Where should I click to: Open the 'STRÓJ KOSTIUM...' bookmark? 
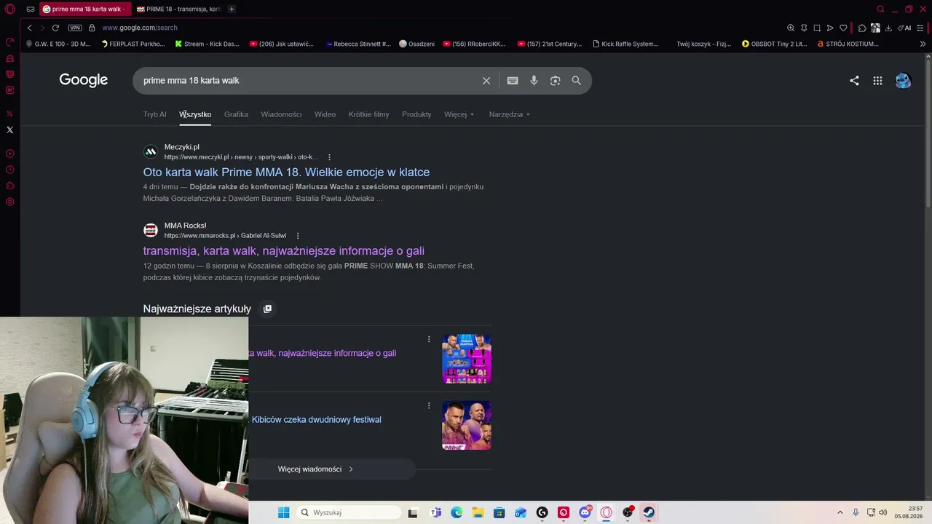tap(848, 44)
